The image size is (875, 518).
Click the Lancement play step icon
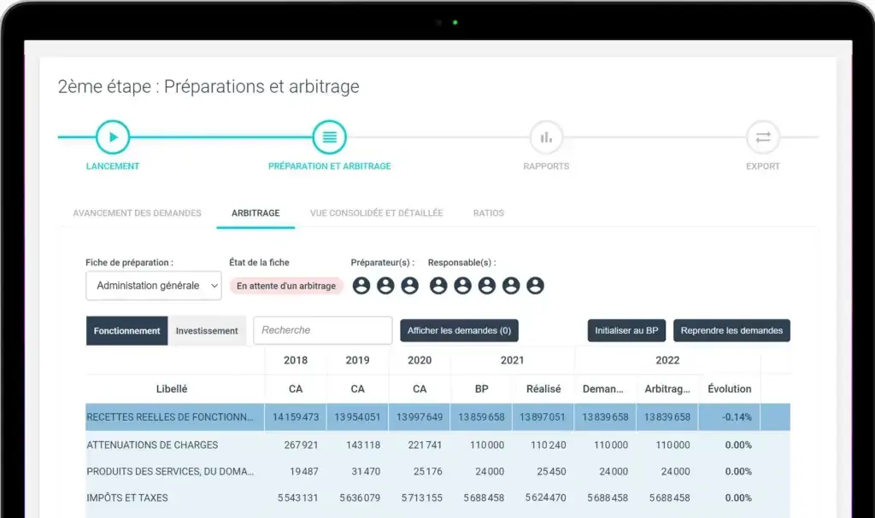tap(113, 137)
